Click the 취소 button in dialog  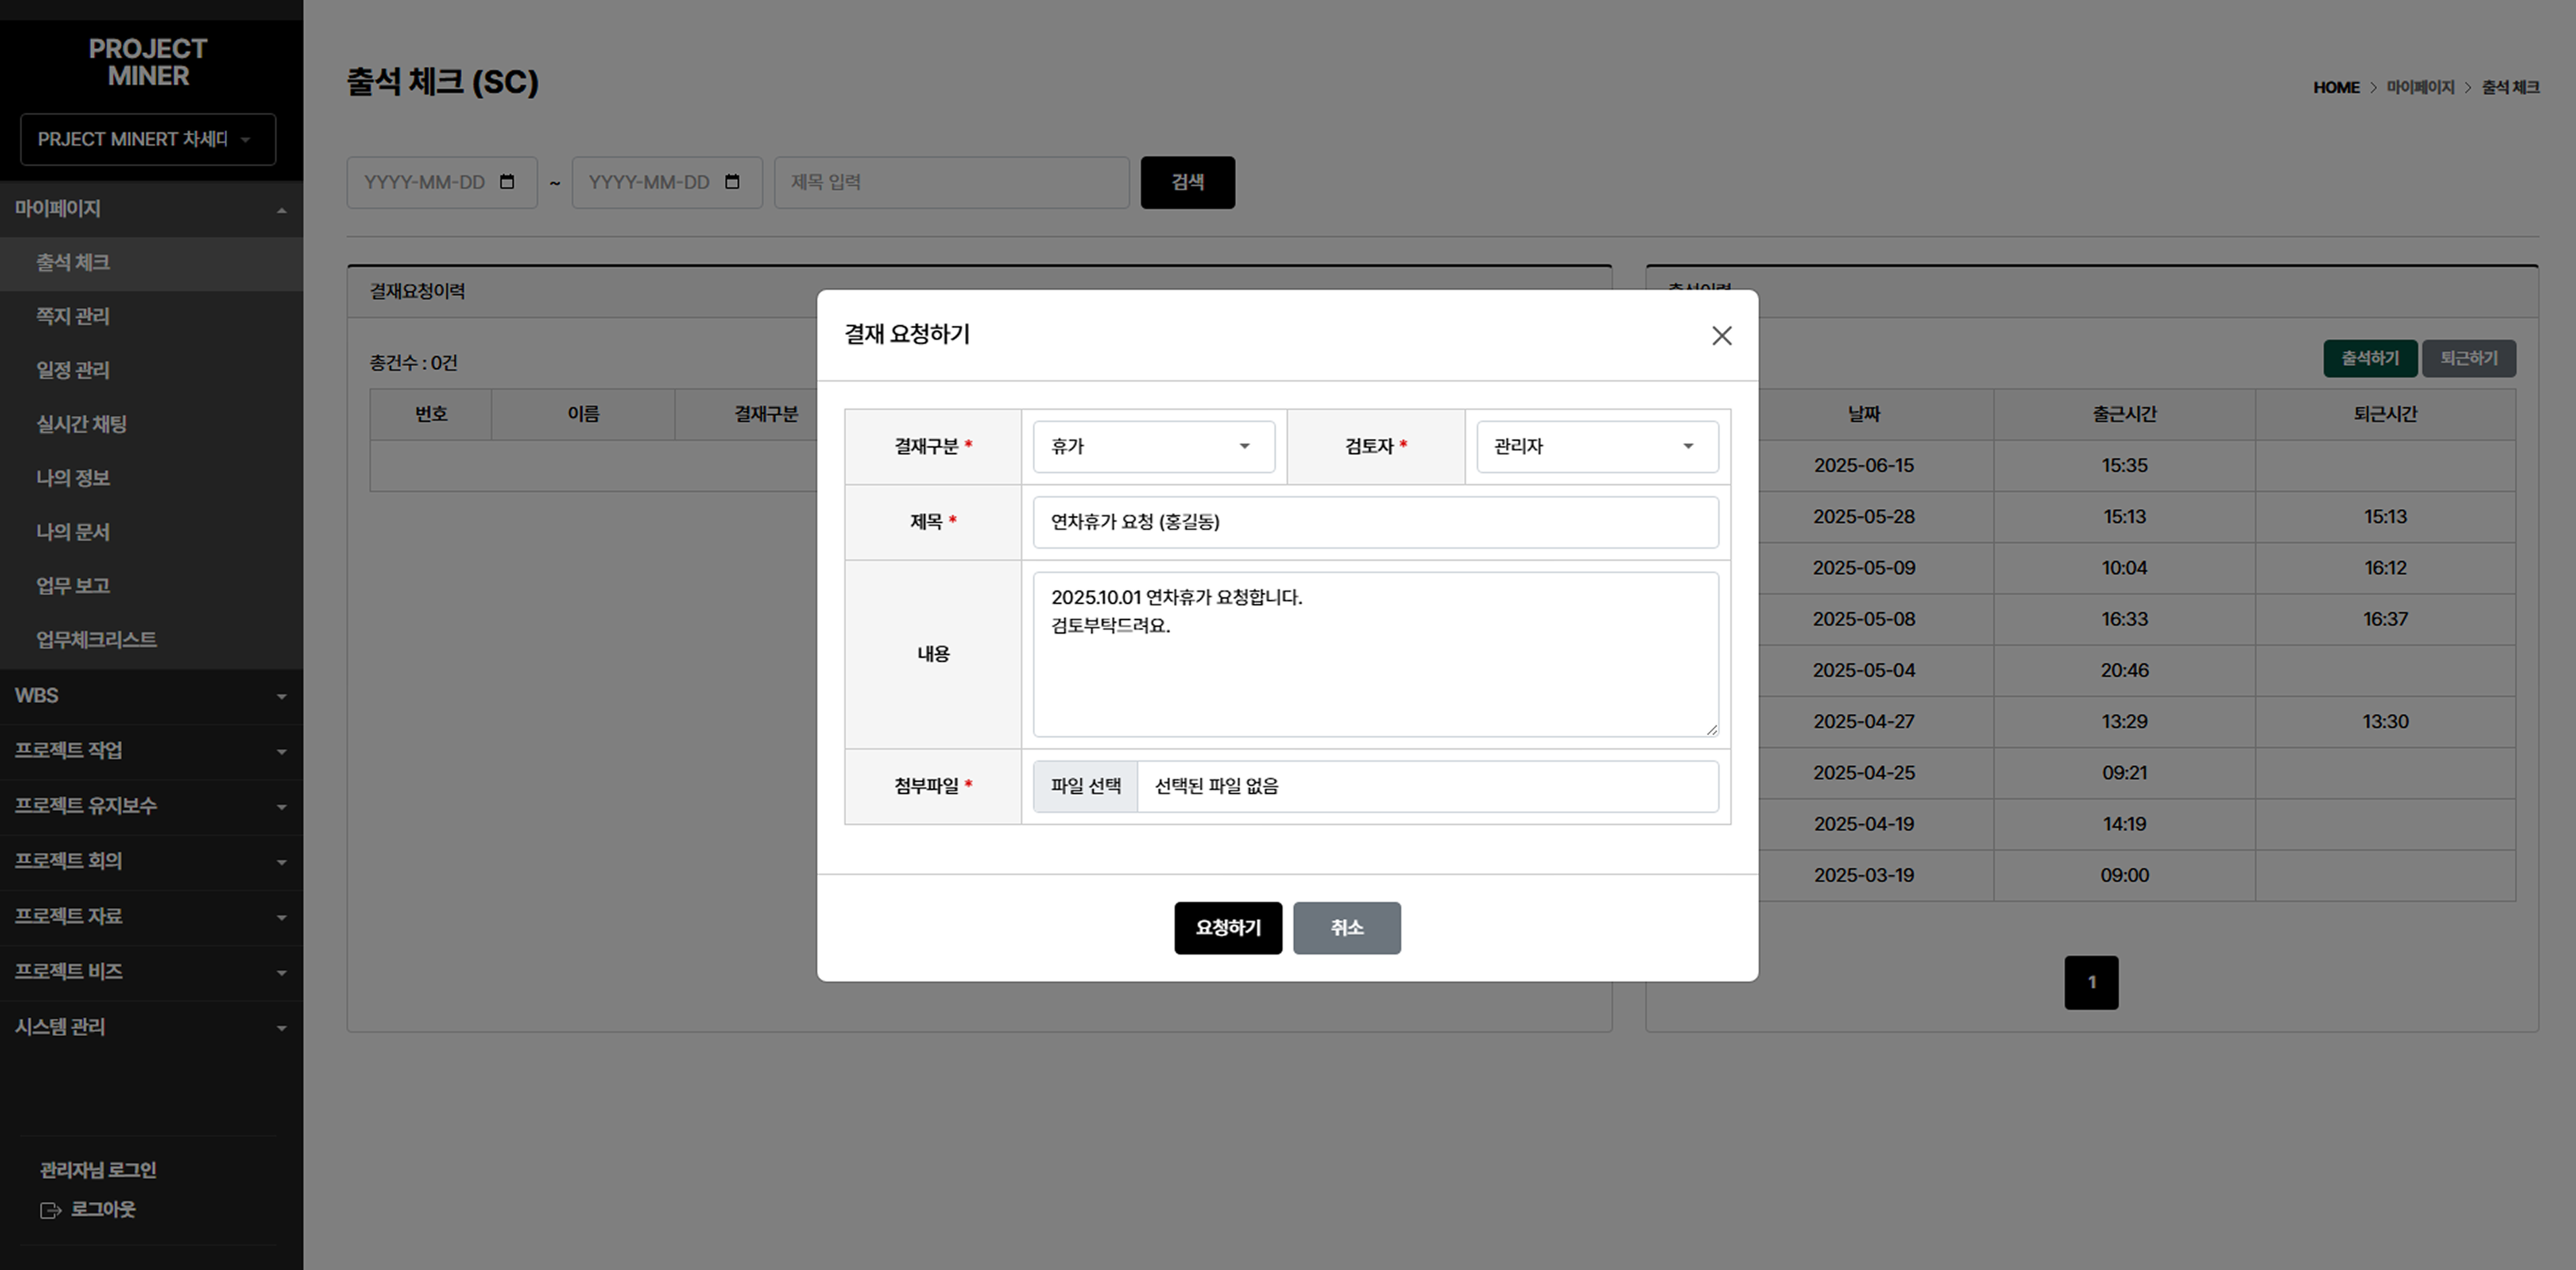[1346, 928]
